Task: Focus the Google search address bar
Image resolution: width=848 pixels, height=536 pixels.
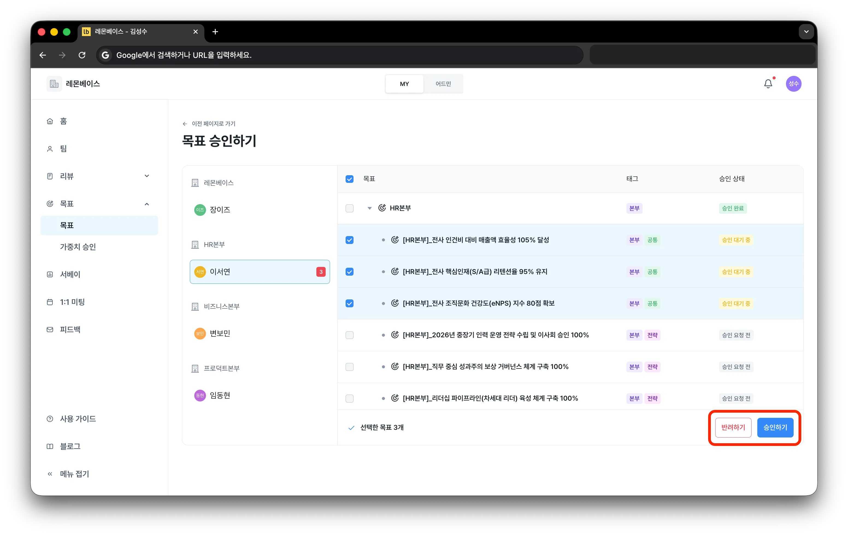Action: (340, 55)
